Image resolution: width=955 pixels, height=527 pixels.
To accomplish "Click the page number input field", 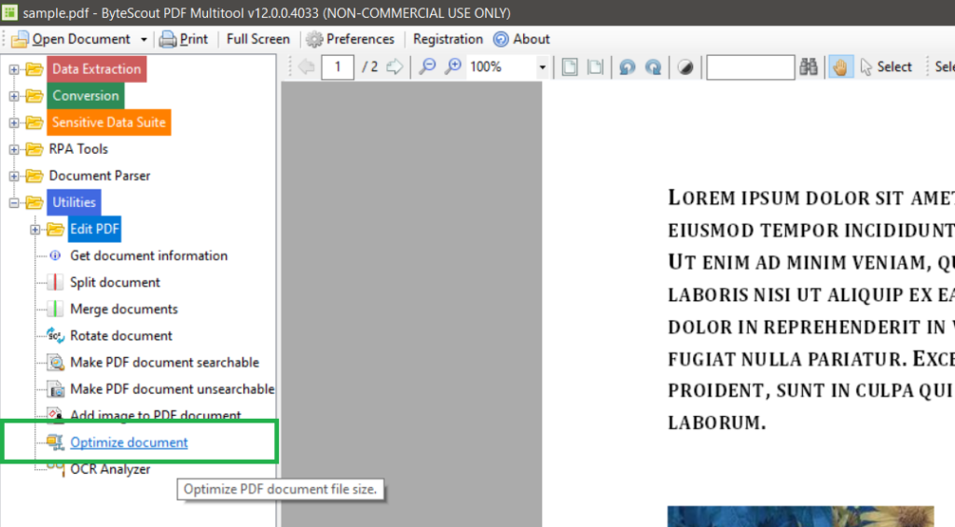I will (338, 67).
